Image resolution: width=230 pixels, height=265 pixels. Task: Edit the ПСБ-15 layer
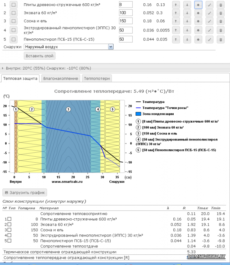point(209,39)
